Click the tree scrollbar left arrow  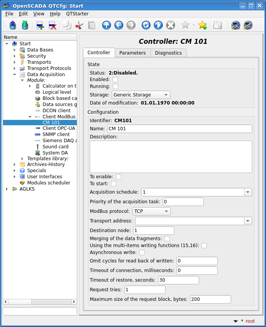tap(6, 302)
